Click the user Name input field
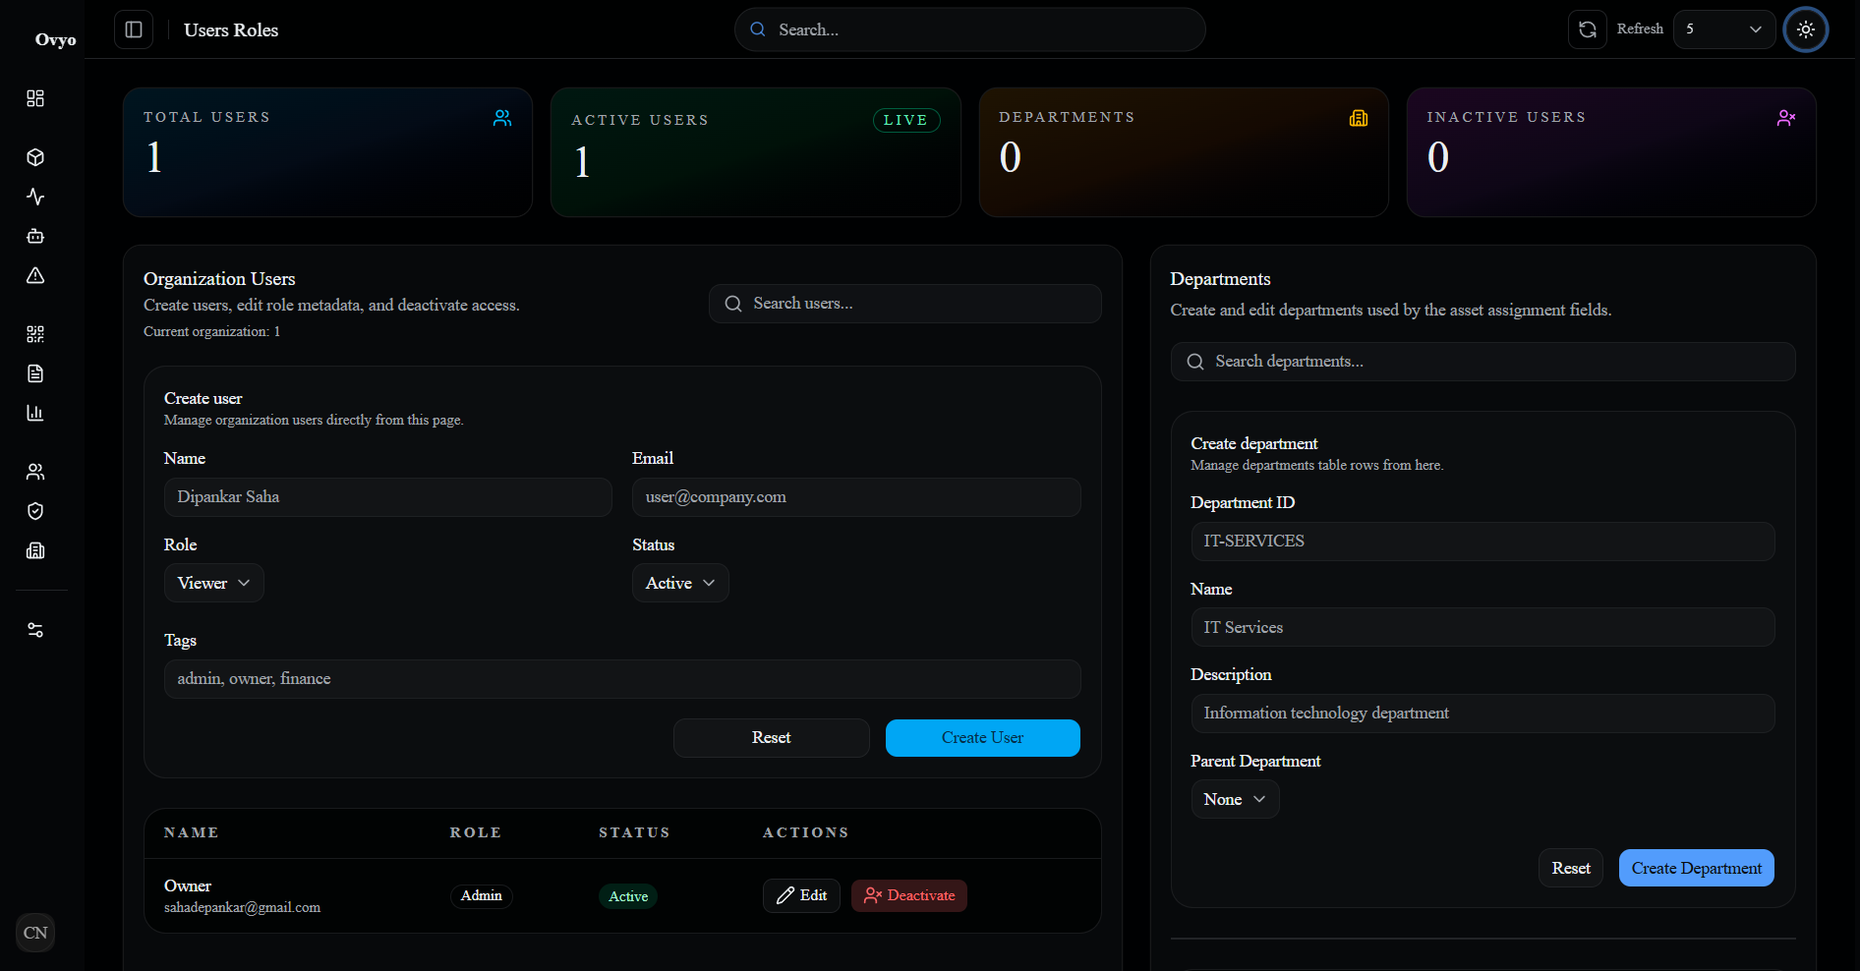This screenshot has width=1860, height=971. coord(388,497)
